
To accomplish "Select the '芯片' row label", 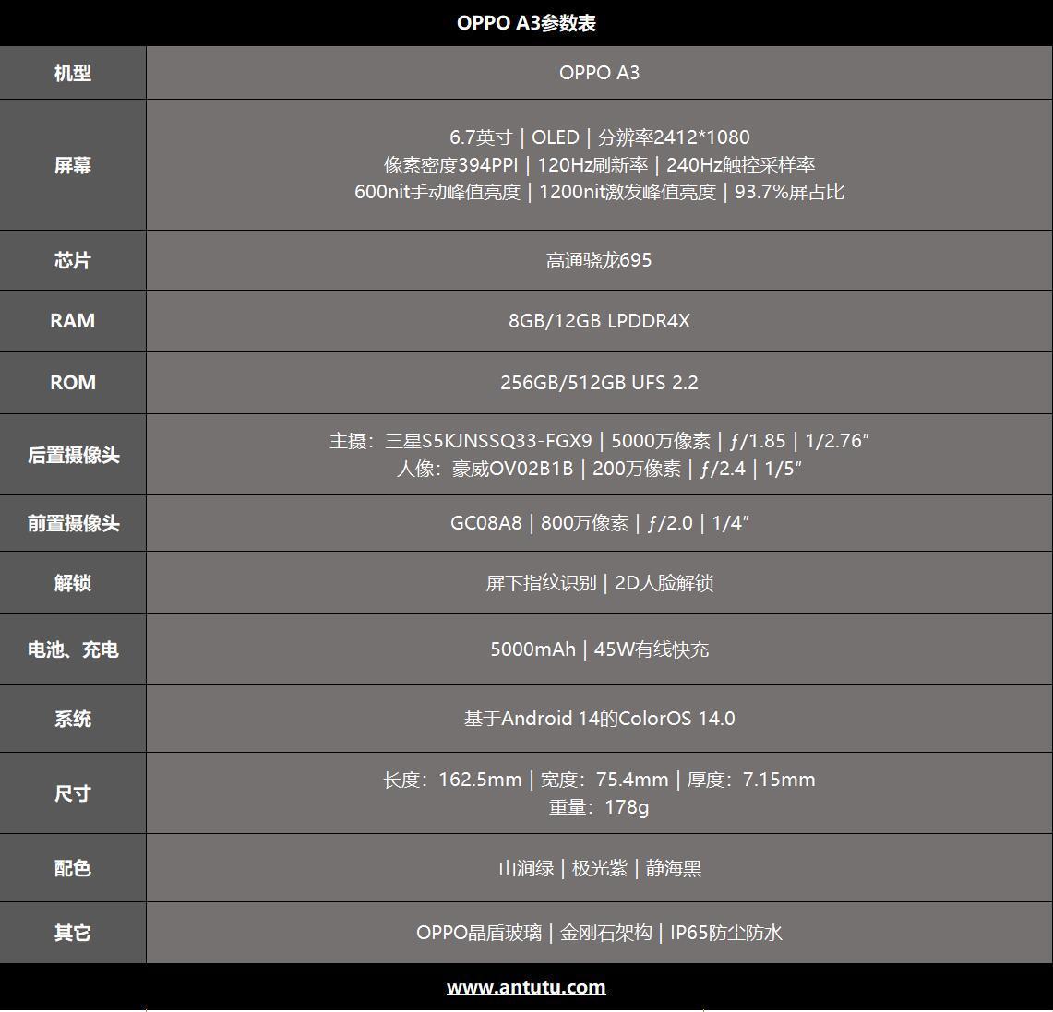I will pos(73,260).
